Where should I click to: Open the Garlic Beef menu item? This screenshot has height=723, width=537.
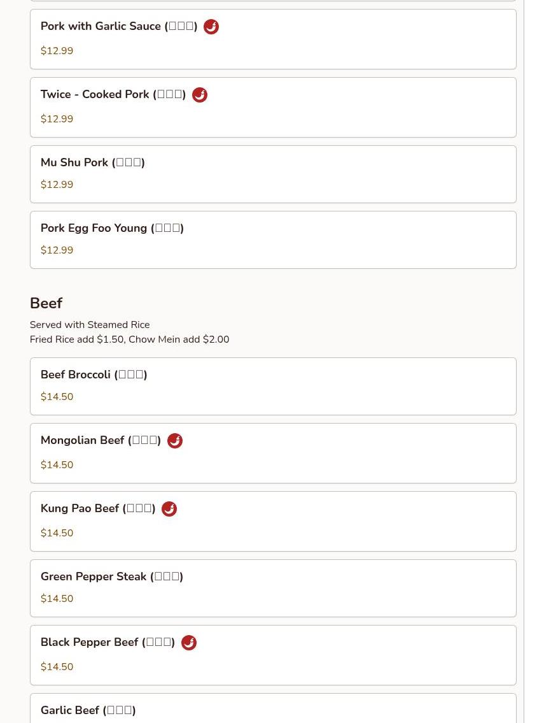(88, 710)
